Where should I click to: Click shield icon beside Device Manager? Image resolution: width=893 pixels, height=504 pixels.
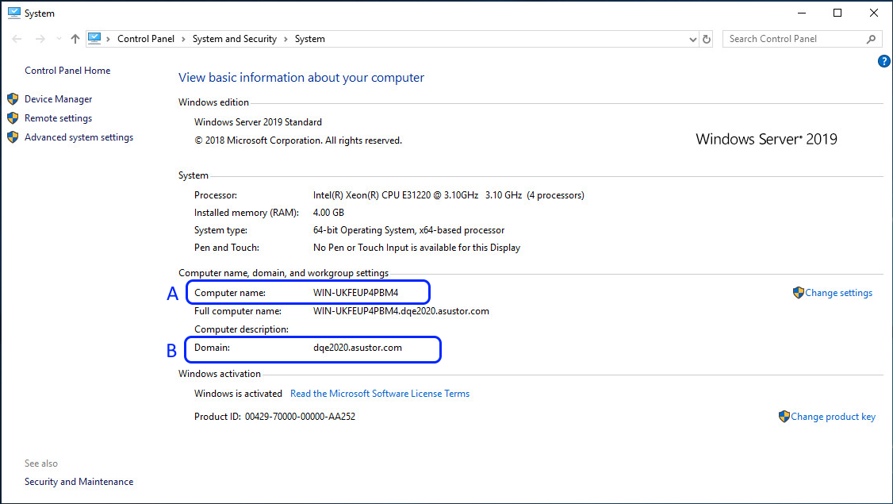point(13,99)
